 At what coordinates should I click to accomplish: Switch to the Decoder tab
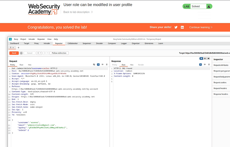click(x=100, y=43)
